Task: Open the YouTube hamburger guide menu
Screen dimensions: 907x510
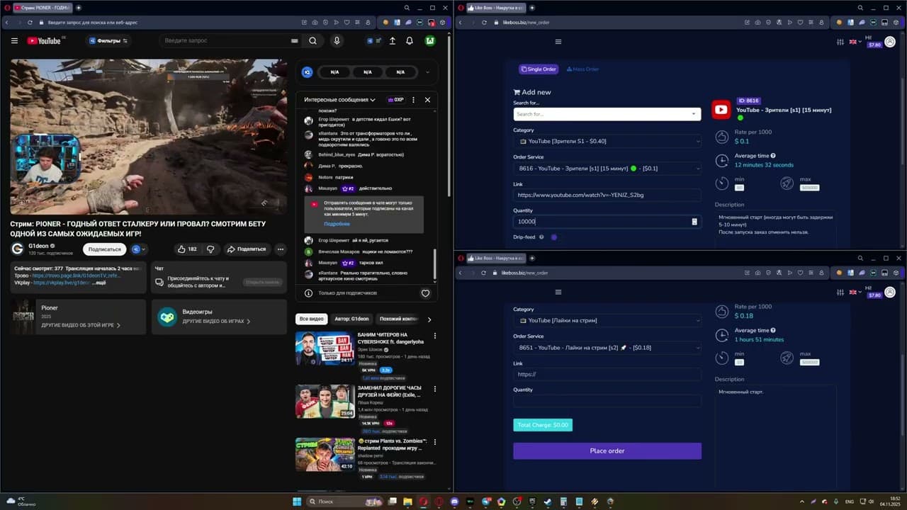Action: pos(14,41)
